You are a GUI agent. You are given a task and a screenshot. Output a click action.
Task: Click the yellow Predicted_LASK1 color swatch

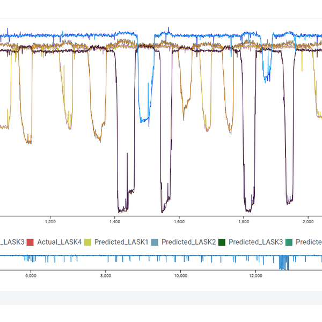point(87,243)
